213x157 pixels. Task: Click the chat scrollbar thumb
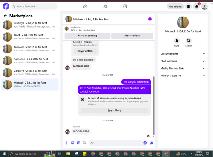153,105
